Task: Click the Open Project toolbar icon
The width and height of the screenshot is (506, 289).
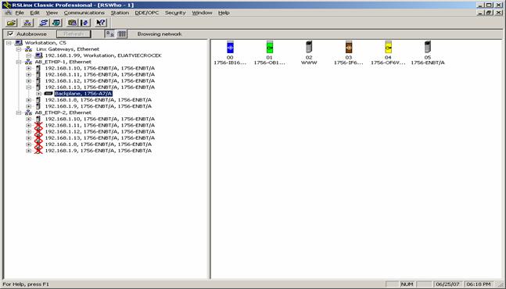Action: coord(12,23)
